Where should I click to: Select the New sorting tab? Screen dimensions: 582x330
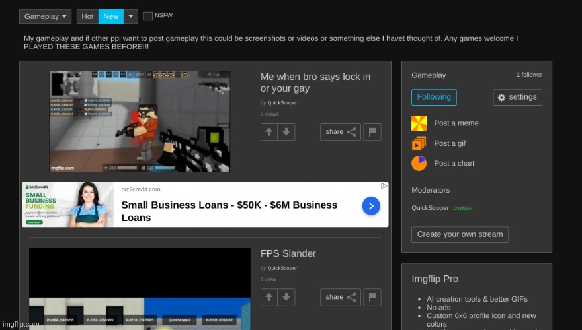click(x=111, y=16)
